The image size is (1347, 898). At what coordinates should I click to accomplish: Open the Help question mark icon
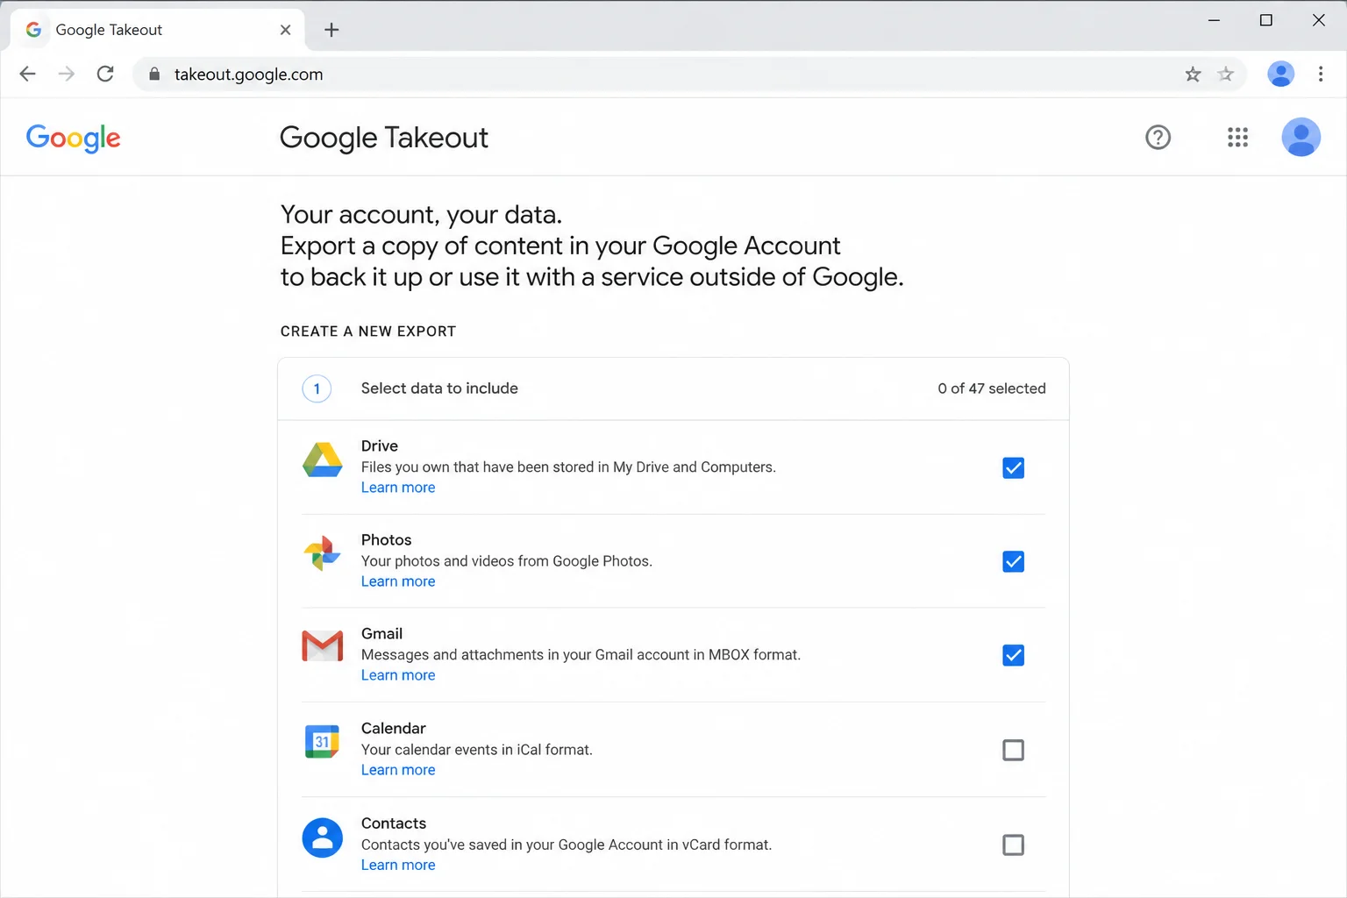pyautogui.click(x=1158, y=137)
